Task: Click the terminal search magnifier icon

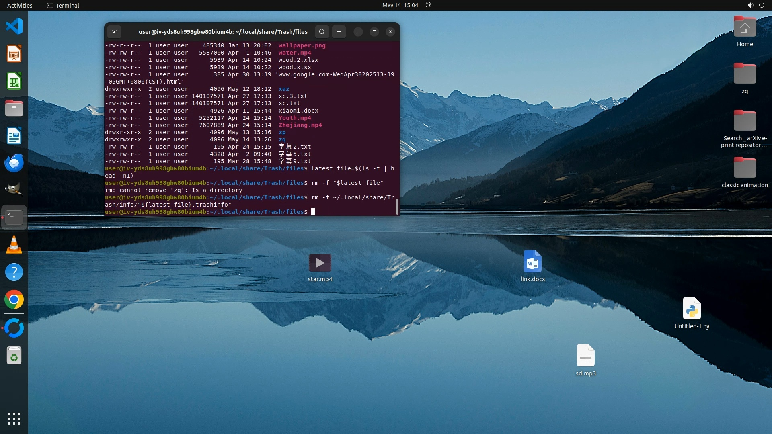Action: (x=322, y=32)
